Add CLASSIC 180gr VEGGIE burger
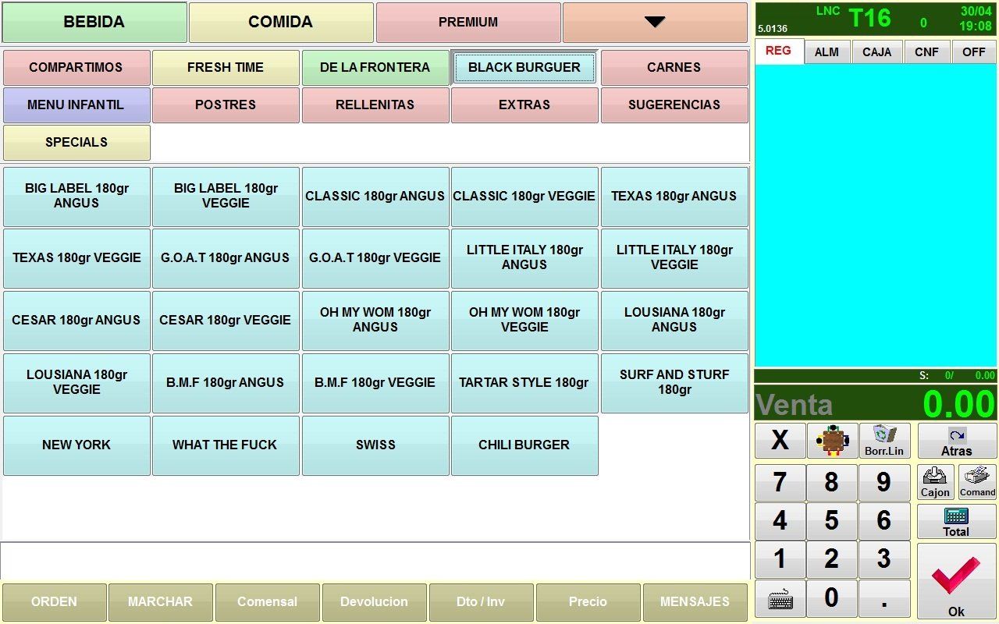The height and width of the screenshot is (624, 999). 524,197
